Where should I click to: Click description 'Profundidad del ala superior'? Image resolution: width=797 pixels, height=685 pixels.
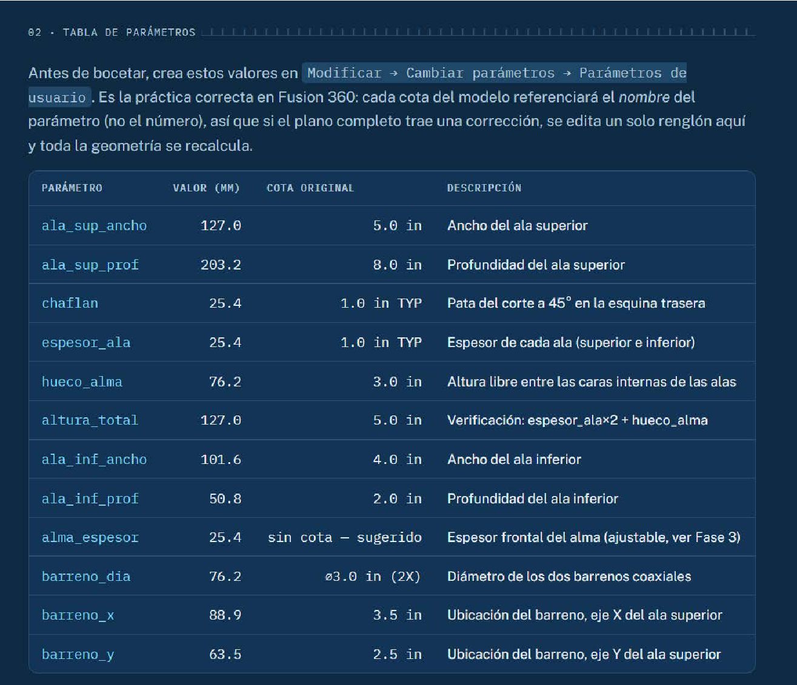536,265
